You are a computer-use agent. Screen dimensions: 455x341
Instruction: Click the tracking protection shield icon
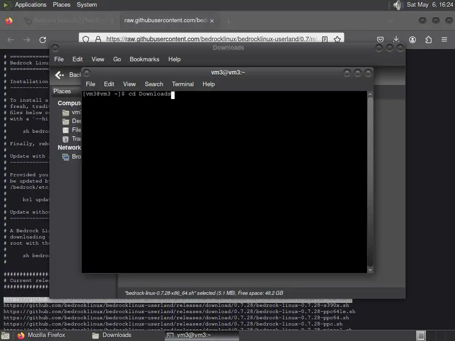tap(86, 39)
